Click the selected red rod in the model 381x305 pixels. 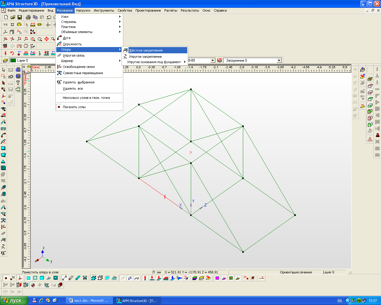pyautogui.click(x=165, y=197)
